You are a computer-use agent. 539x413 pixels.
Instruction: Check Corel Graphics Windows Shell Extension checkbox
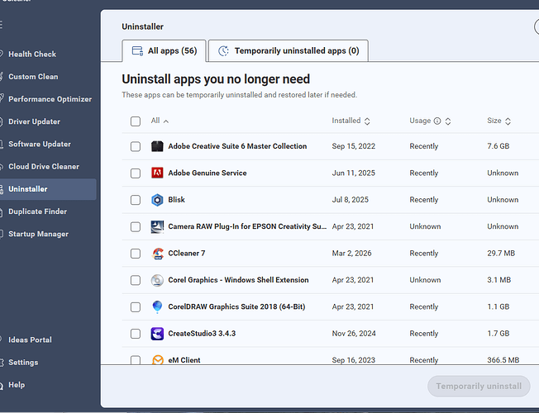[x=136, y=280]
